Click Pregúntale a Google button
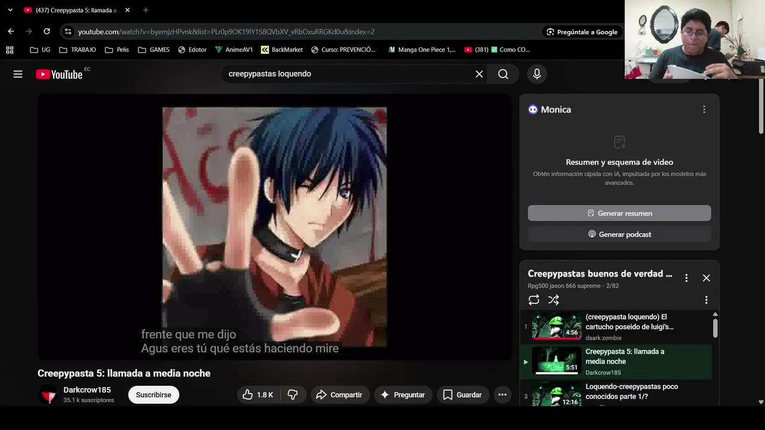 click(582, 32)
